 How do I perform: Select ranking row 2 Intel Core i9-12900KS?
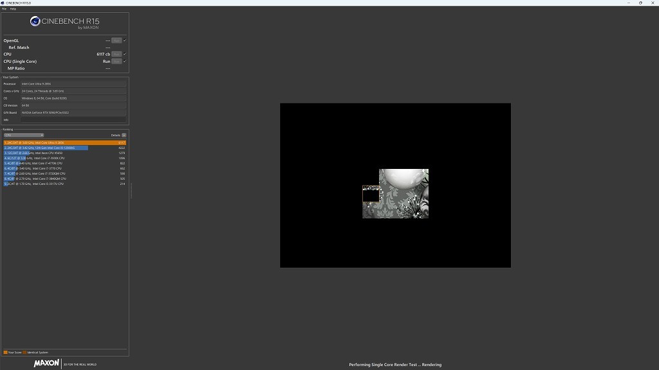(x=65, y=148)
